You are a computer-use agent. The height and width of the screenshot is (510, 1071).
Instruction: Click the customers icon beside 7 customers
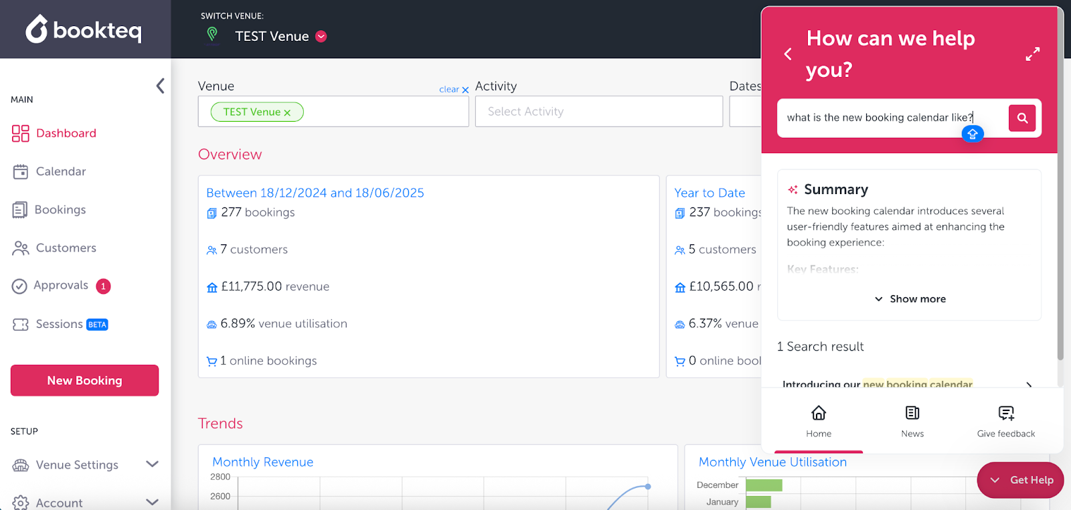212,250
